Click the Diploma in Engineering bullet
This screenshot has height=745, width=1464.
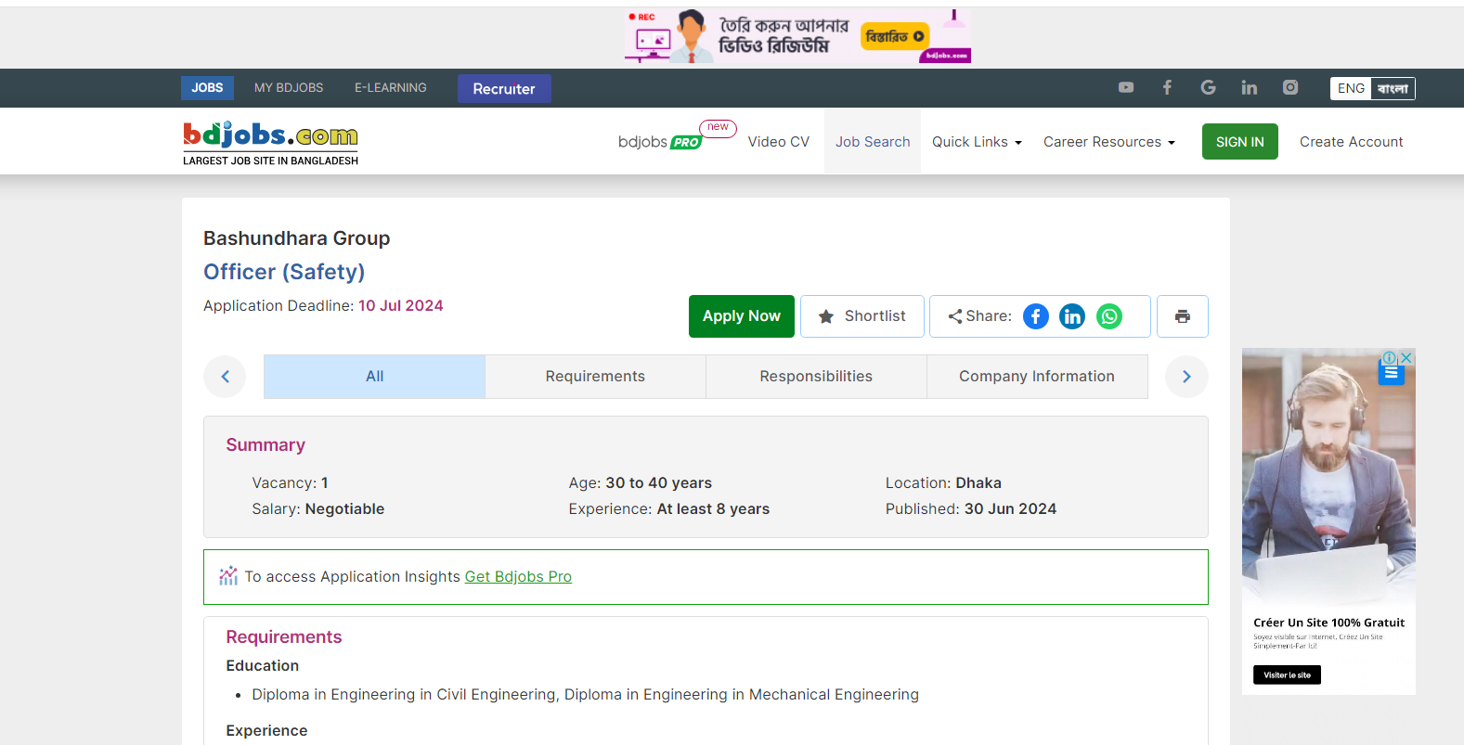point(585,695)
